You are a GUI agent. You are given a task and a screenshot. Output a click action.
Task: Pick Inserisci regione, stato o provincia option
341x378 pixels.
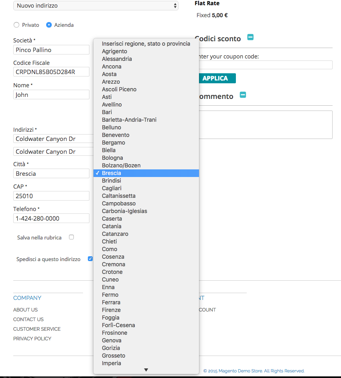(x=146, y=44)
